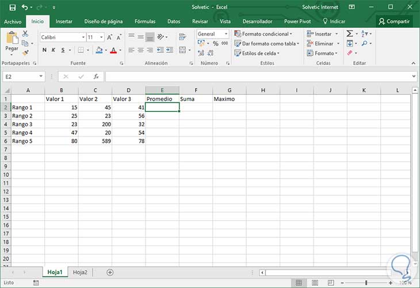420x288 pixels.
Task: Open General number format dropdown
Action: 226,34
